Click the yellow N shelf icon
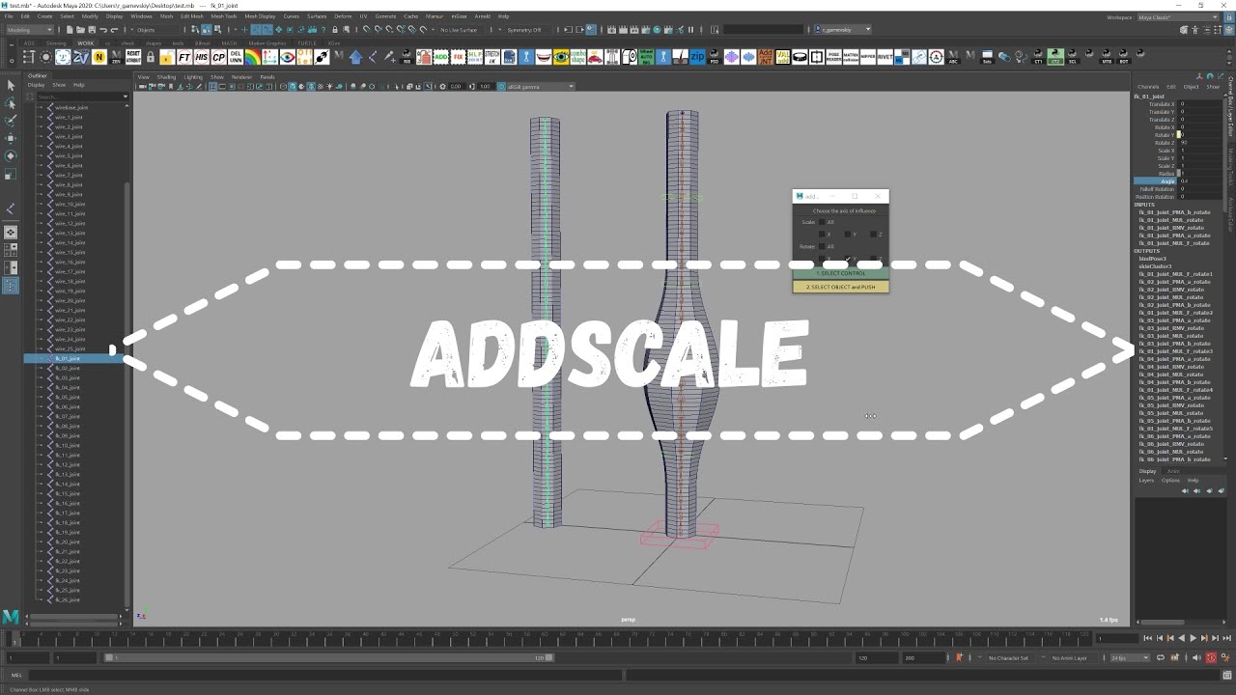Image resolution: width=1236 pixels, height=695 pixels. pyautogui.click(x=98, y=57)
